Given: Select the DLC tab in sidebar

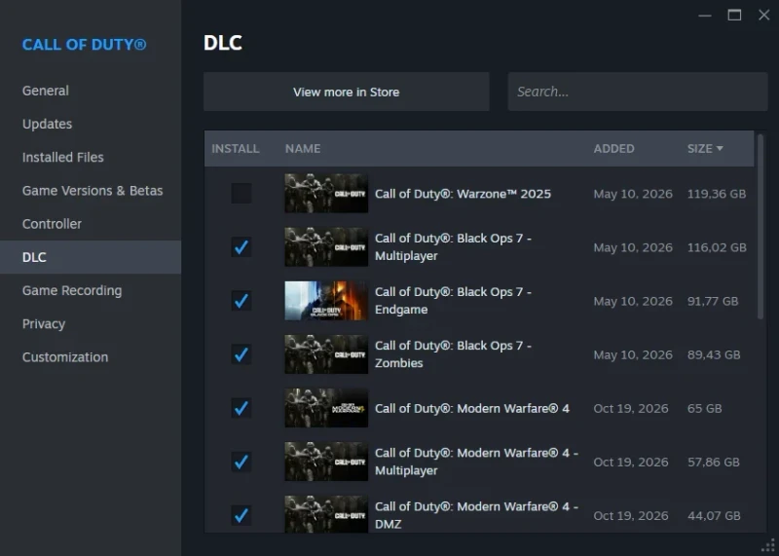Looking at the screenshot, I should click(91, 257).
